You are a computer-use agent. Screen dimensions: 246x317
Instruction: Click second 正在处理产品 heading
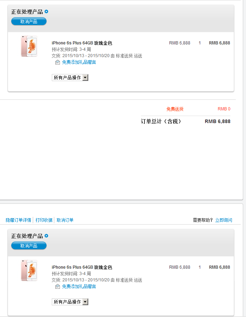27,236
